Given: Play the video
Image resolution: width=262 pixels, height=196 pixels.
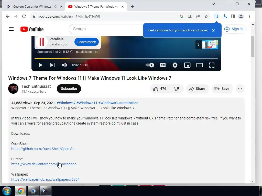Looking at the screenshot, I should tap(40, 65).
